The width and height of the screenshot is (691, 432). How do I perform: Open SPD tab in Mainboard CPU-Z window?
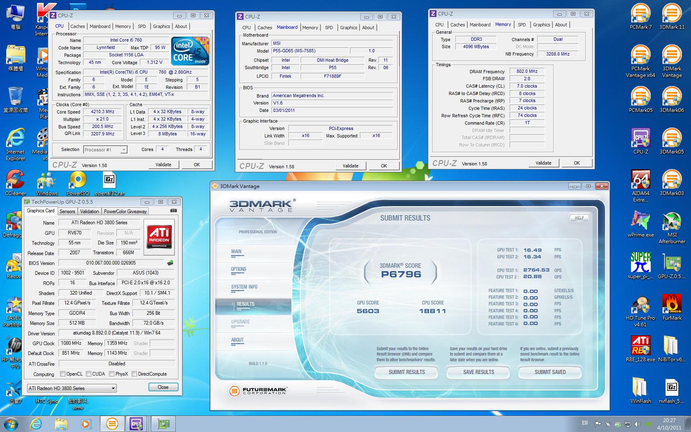(x=329, y=28)
